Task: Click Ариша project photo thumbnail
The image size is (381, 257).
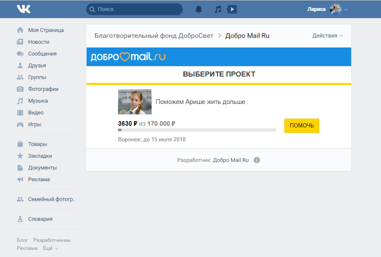Action: [135, 102]
